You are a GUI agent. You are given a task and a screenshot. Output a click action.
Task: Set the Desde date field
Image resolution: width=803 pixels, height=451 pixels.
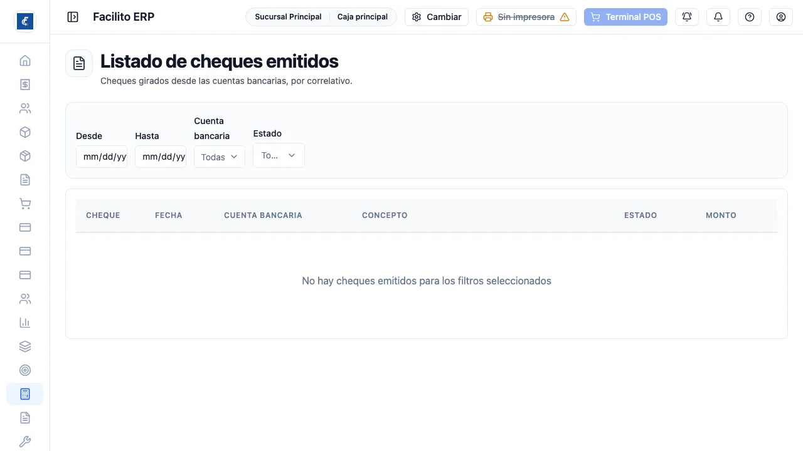[x=102, y=157]
